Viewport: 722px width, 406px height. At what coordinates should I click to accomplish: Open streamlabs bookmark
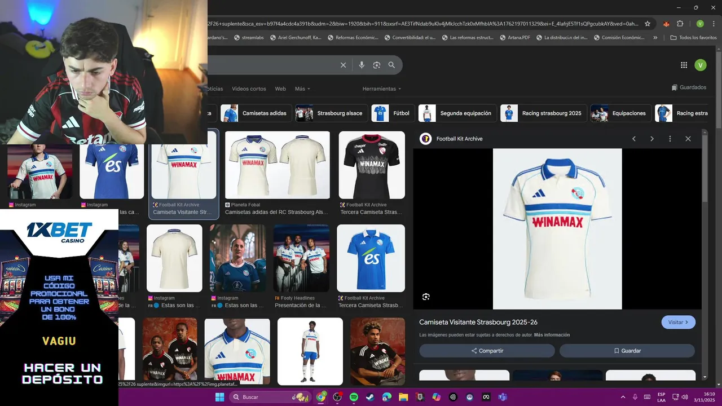coord(248,38)
